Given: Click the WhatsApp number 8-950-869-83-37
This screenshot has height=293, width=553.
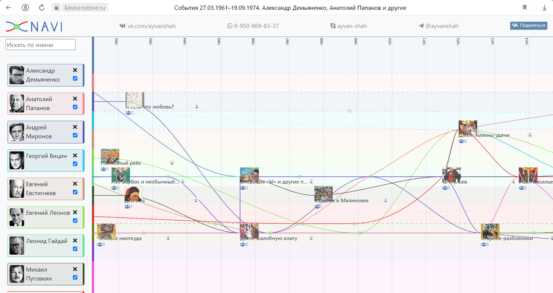Looking at the screenshot, I should pyautogui.click(x=253, y=26).
